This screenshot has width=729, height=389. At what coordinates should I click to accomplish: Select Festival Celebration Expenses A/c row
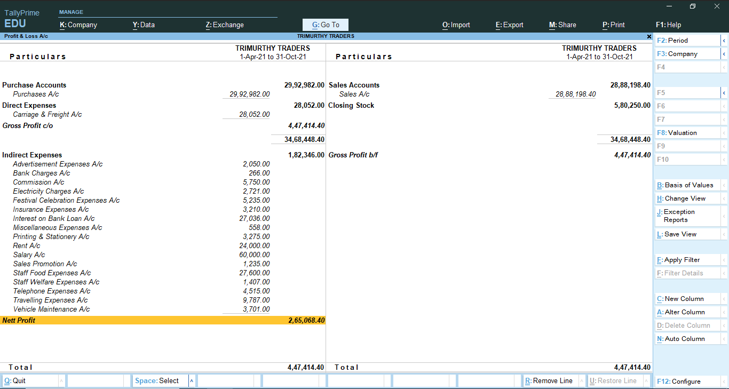[x=163, y=200]
